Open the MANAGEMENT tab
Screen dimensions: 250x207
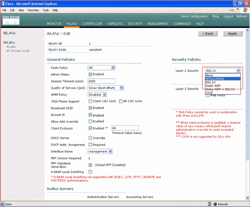(158, 24)
